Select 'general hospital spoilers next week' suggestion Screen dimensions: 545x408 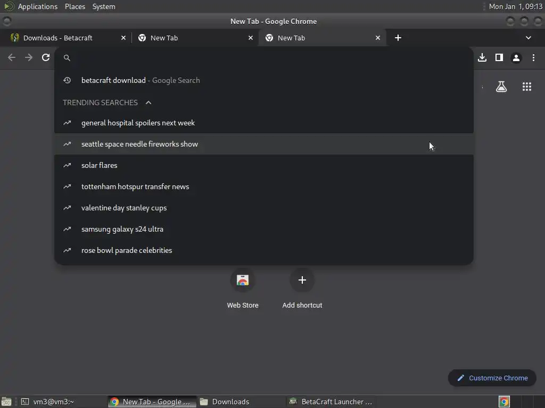point(264,123)
